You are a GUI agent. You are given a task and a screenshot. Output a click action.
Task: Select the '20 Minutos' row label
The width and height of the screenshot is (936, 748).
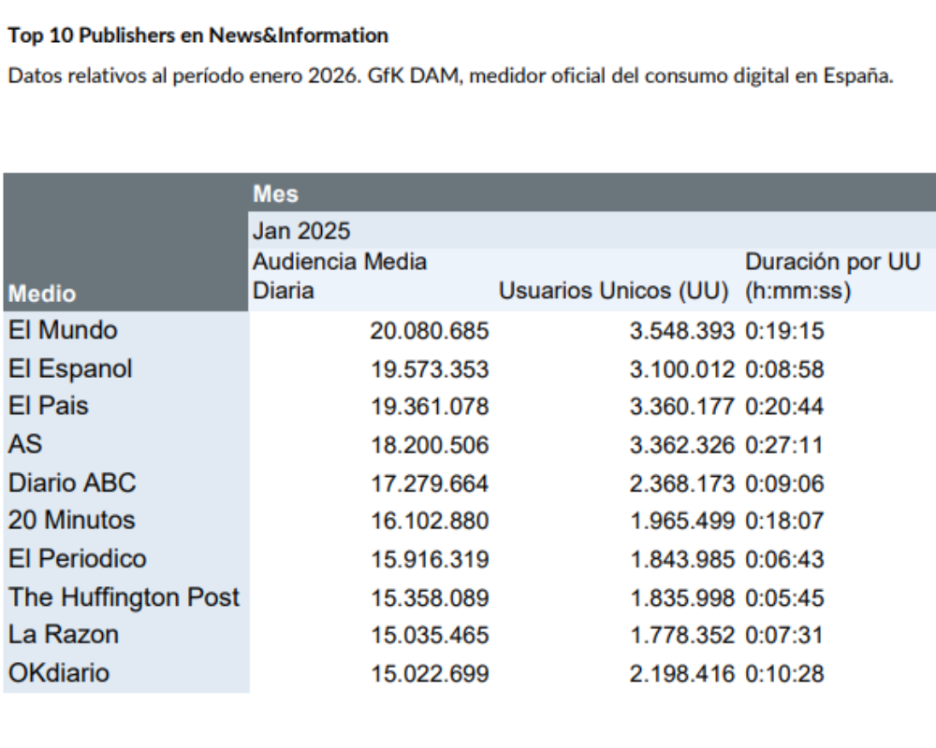[x=72, y=520]
